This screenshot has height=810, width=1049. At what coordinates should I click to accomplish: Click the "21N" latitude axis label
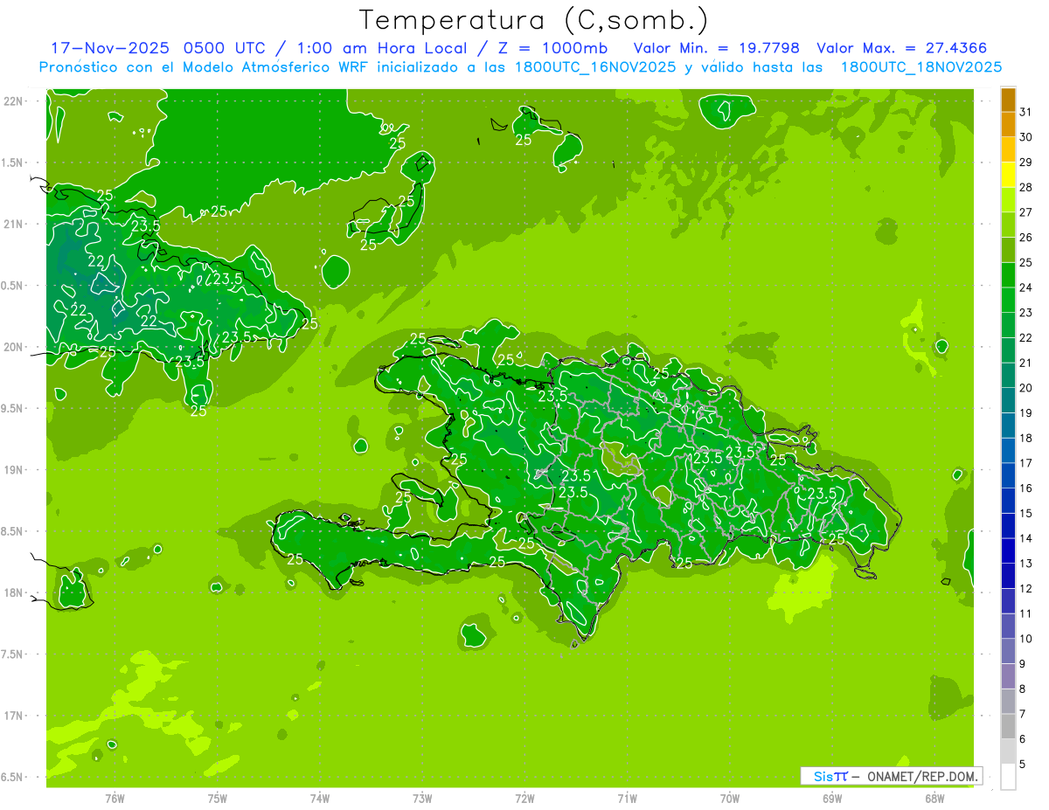click(13, 224)
